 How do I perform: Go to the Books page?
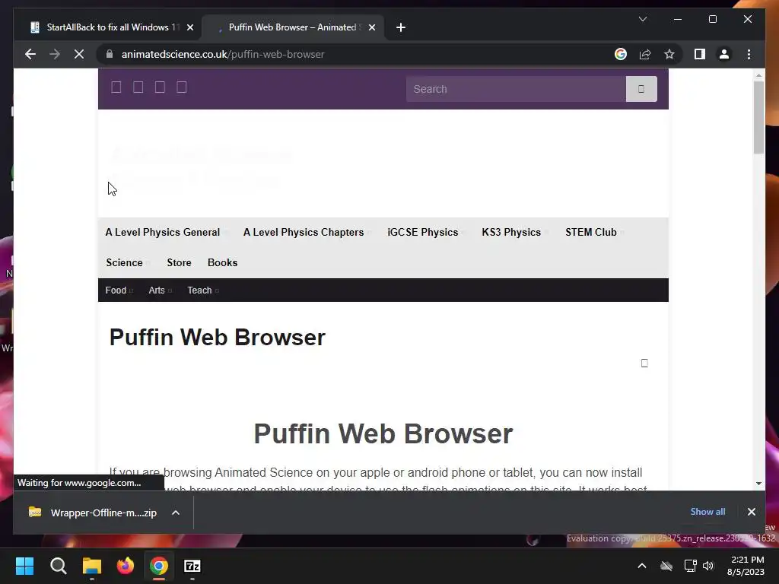pyautogui.click(x=223, y=262)
